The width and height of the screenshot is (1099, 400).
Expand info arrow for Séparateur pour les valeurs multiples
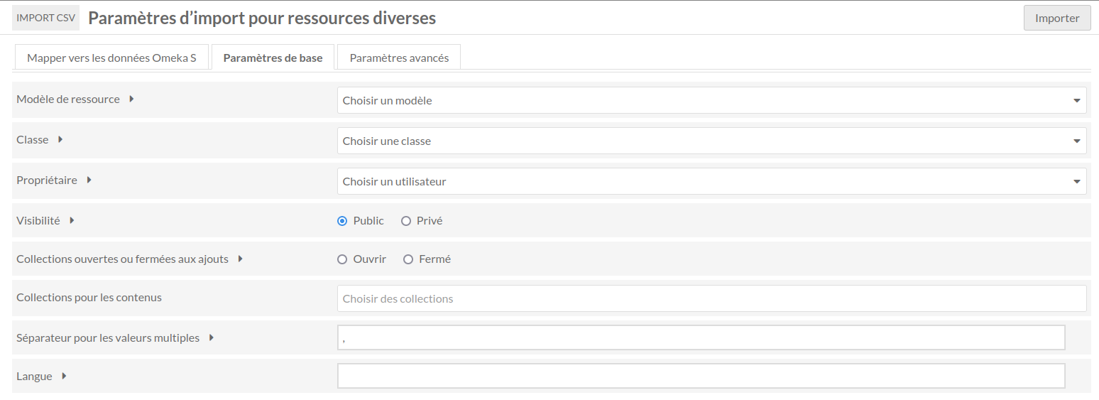(212, 338)
